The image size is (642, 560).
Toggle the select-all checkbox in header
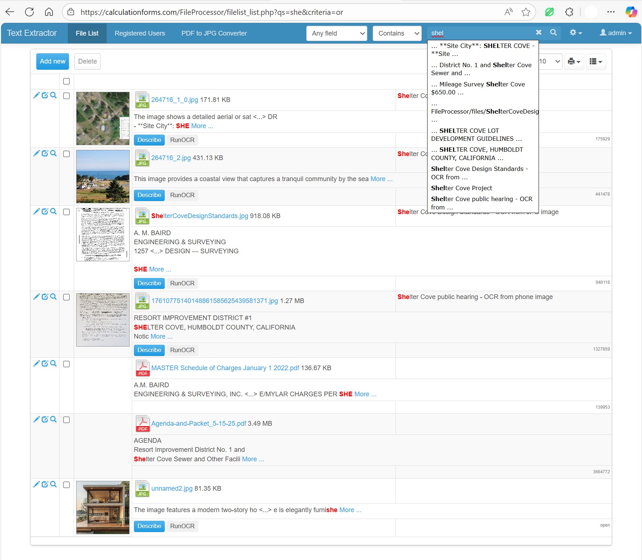coord(66,81)
